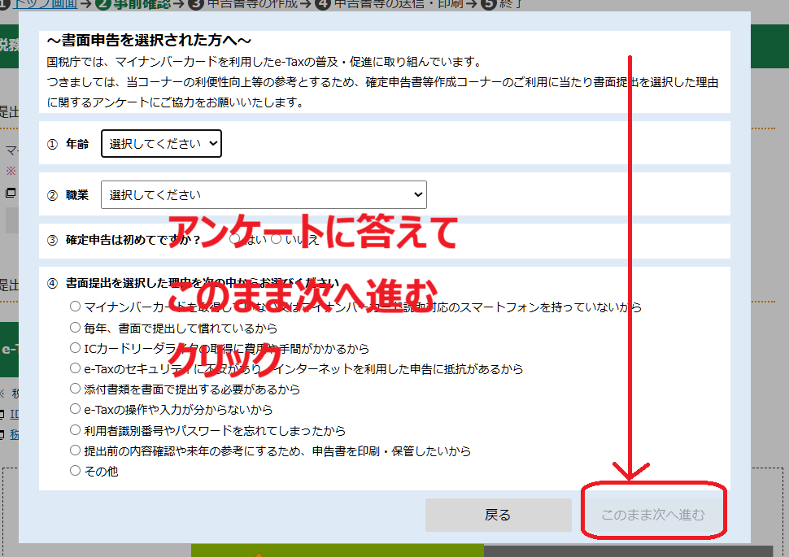789x557 pixels.
Task: Select いいえ for first-time 確定申告
Action: [x=277, y=239]
